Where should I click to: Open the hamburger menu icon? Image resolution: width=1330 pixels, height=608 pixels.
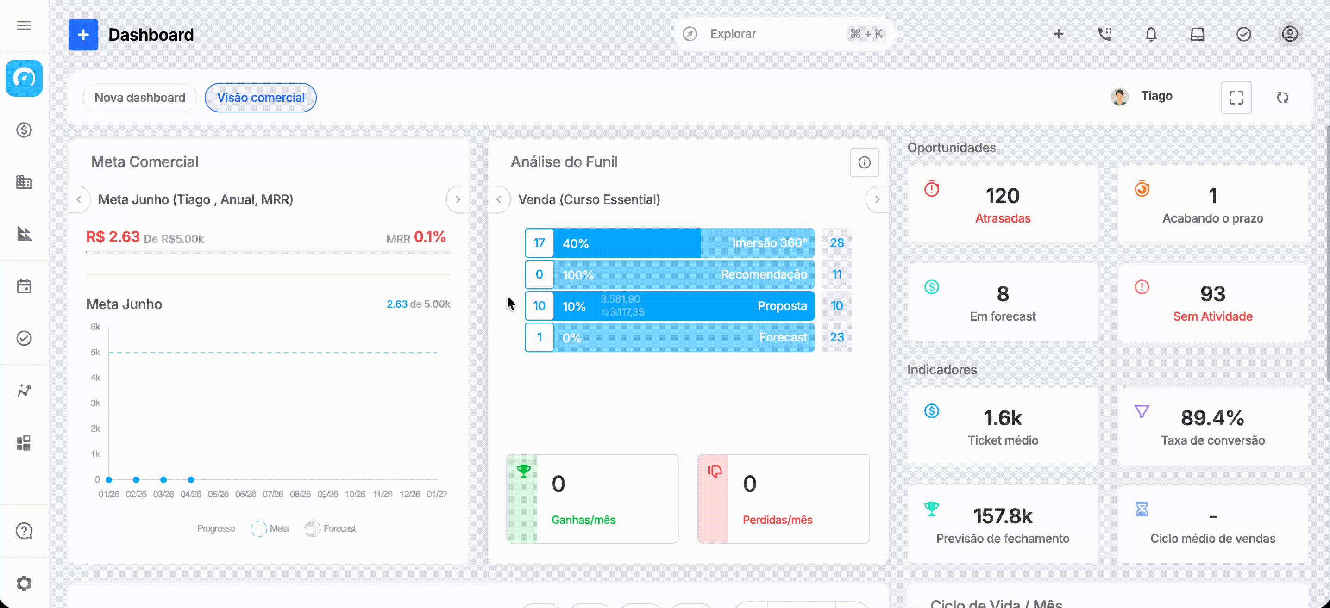coord(24,26)
